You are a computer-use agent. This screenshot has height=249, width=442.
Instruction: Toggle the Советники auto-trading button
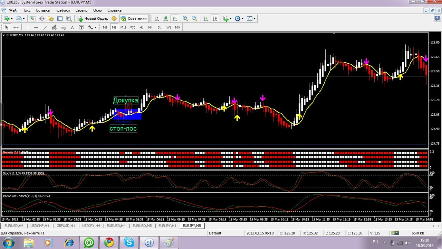(134, 18)
